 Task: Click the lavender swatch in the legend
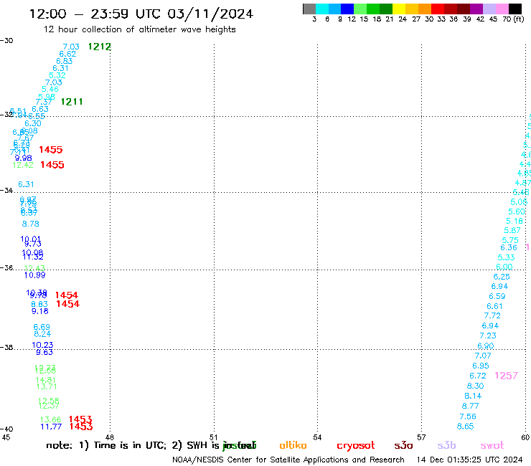(489, 9)
